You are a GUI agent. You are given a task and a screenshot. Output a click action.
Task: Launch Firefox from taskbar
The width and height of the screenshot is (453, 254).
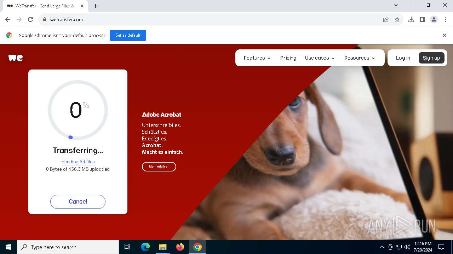click(x=180, y=247)
